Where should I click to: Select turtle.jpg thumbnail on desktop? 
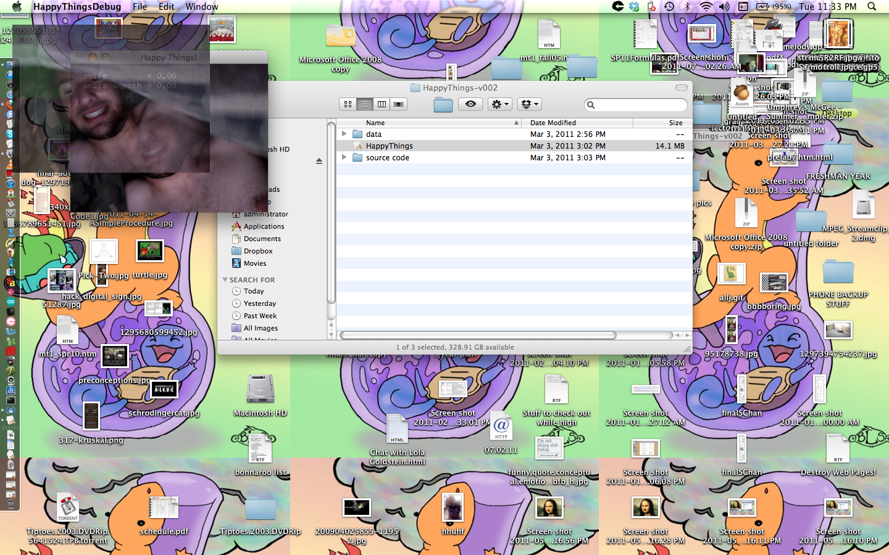click(x=149, y=250)
